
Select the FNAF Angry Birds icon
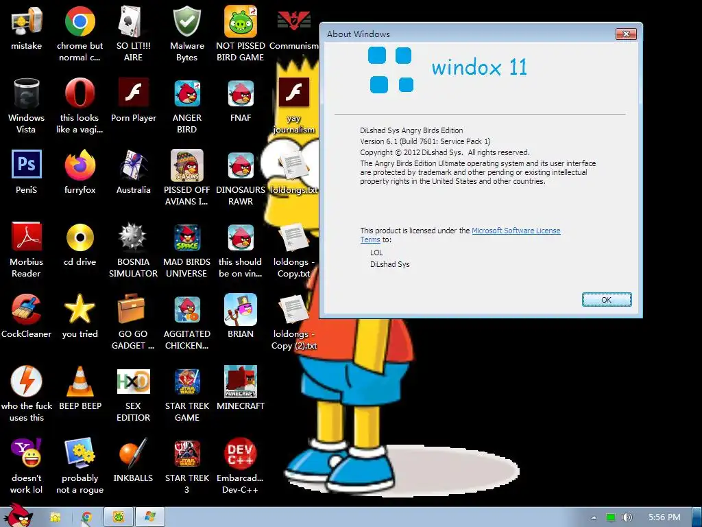point(241,93)
